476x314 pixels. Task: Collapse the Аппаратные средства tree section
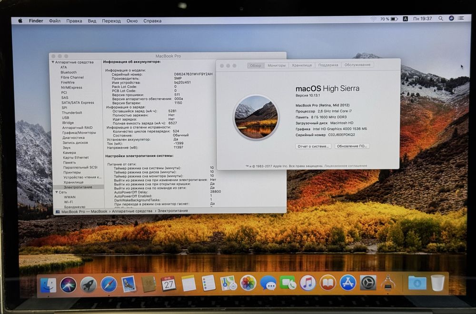53,62
